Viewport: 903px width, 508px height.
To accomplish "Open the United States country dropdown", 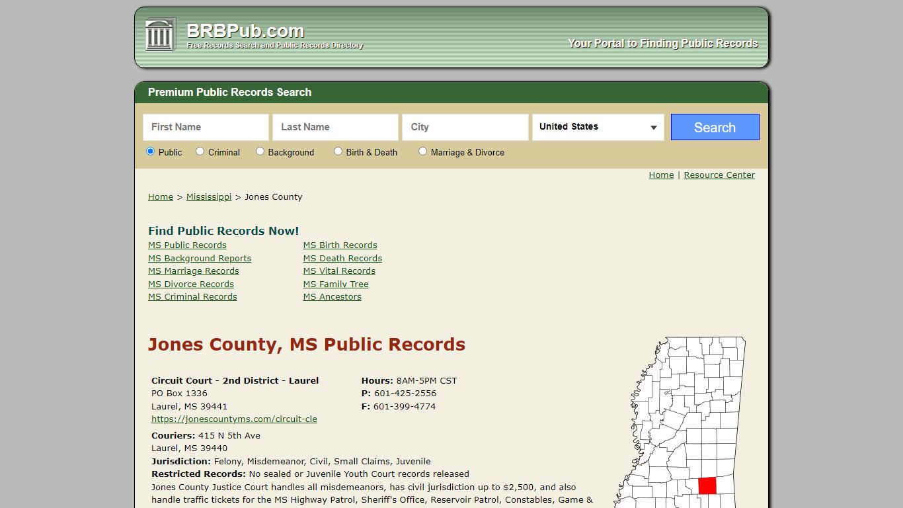I will coord(598,127).
